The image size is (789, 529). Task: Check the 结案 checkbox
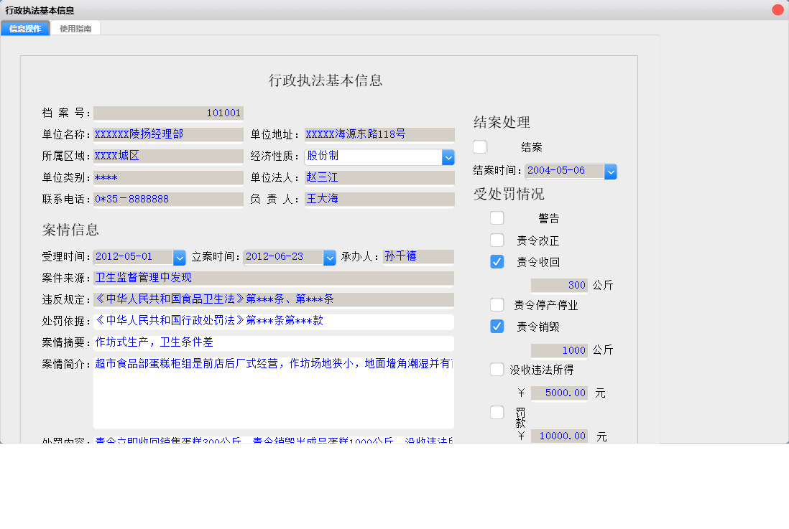479,146
